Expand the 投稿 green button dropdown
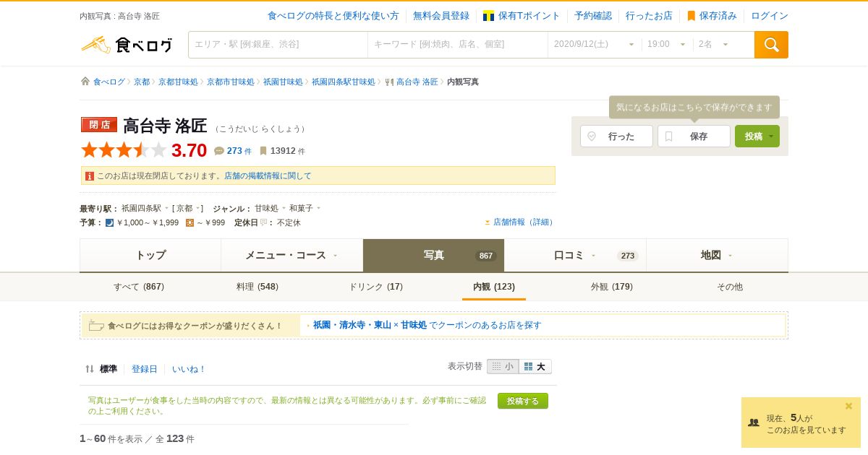 [771, 136]
